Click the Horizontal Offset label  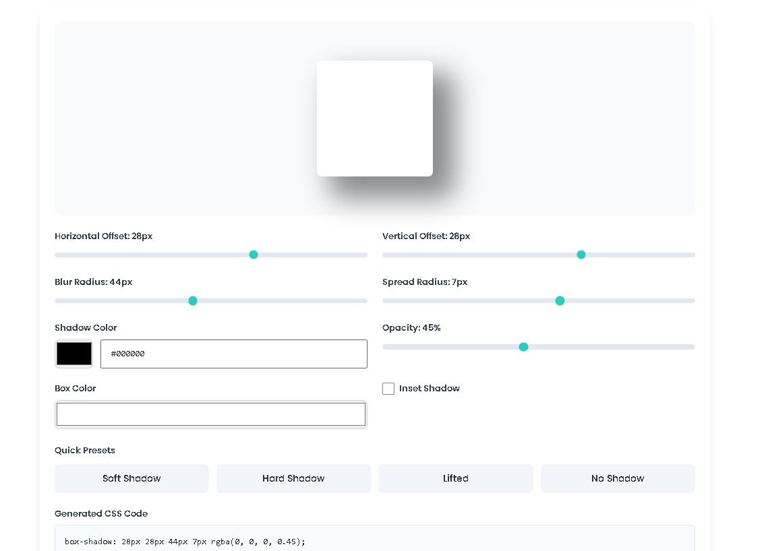[103, 236]
